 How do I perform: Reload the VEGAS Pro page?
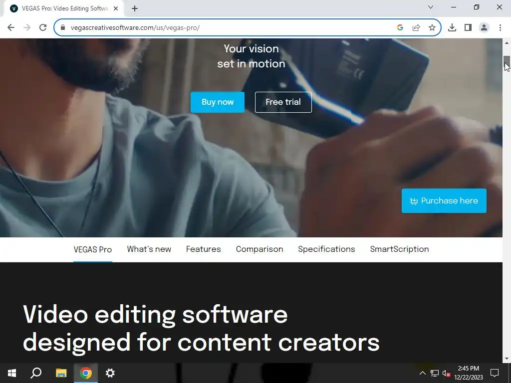point(43,28)
